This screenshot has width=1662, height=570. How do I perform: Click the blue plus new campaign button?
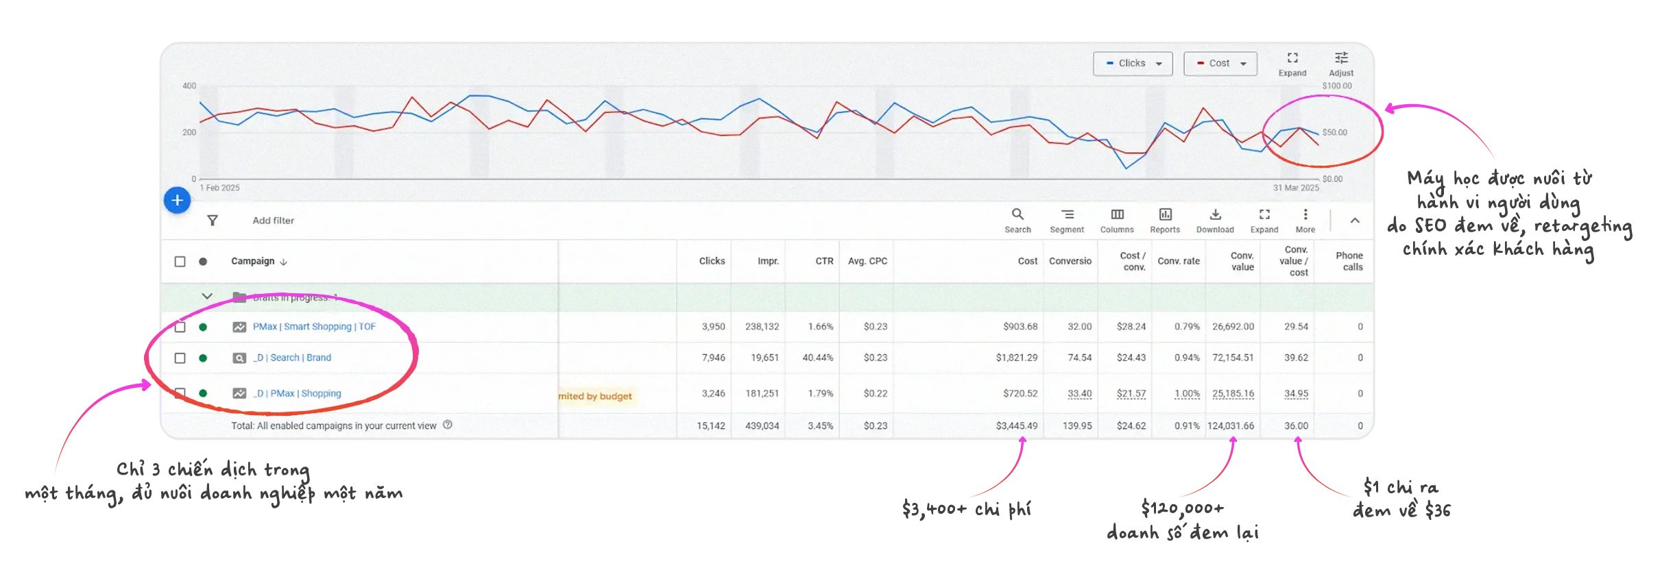coord(177,200)
